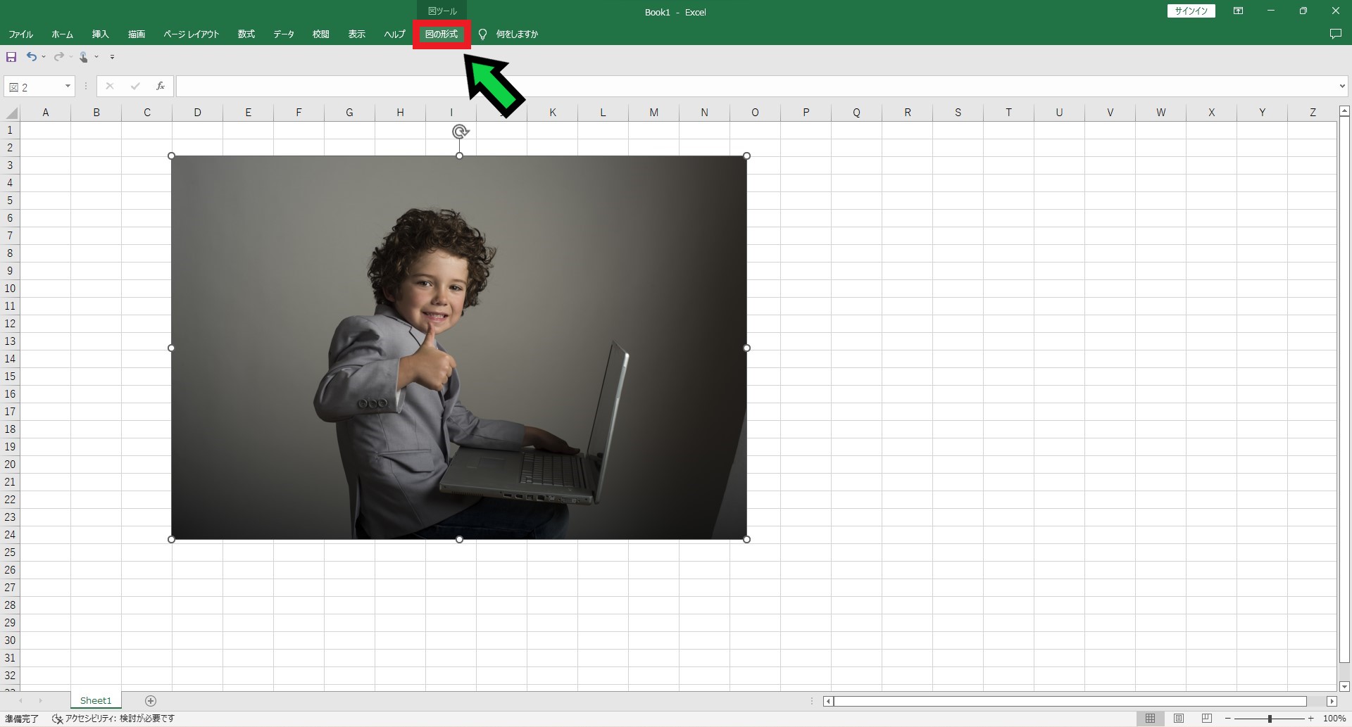Open the 挿入 ribbon tab
Viewport: 1352px width, 727px height.
coord(100,34)
